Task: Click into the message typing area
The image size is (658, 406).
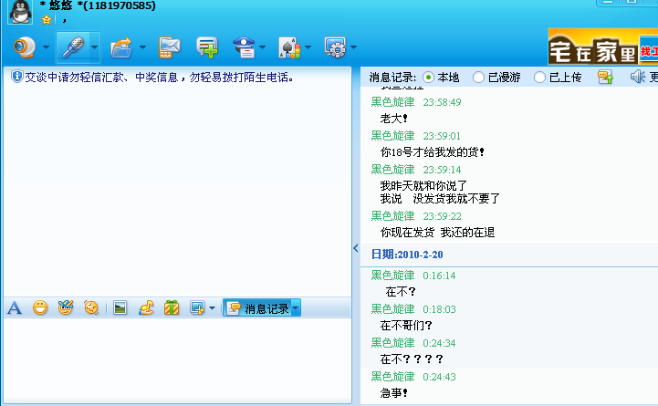Action: tap(177, 359)
